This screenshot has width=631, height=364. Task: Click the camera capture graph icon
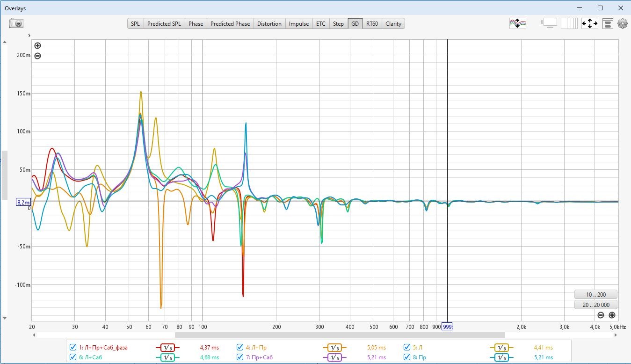16,23
